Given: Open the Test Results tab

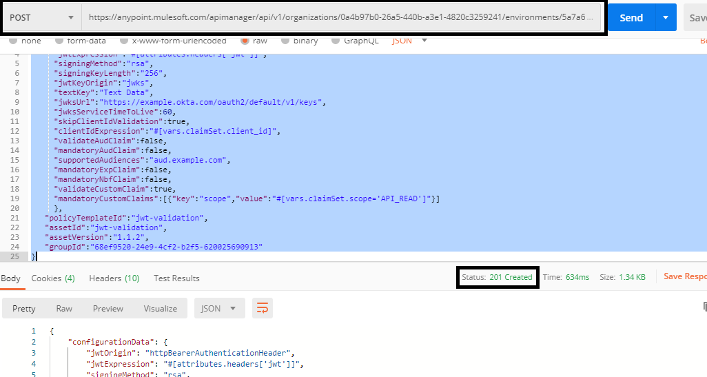Looking at the screenshot, I should click(176, 278).
